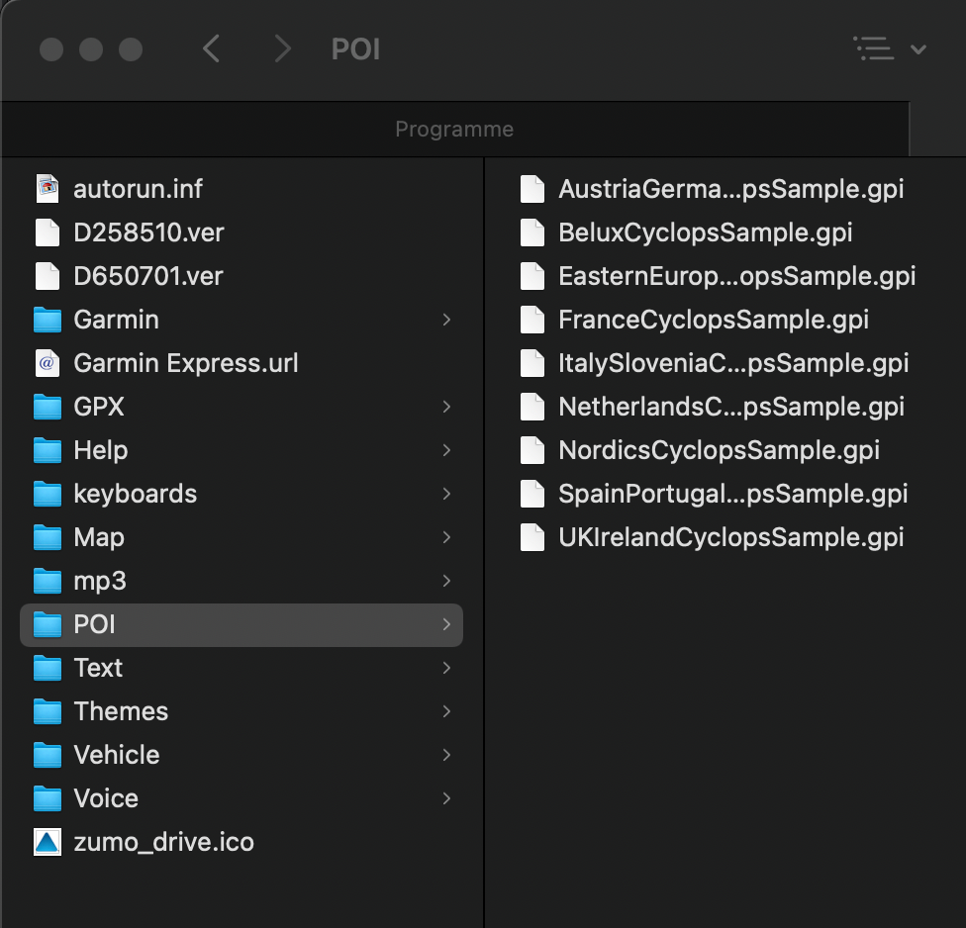Click the Themes folder icon

point(48,711)
